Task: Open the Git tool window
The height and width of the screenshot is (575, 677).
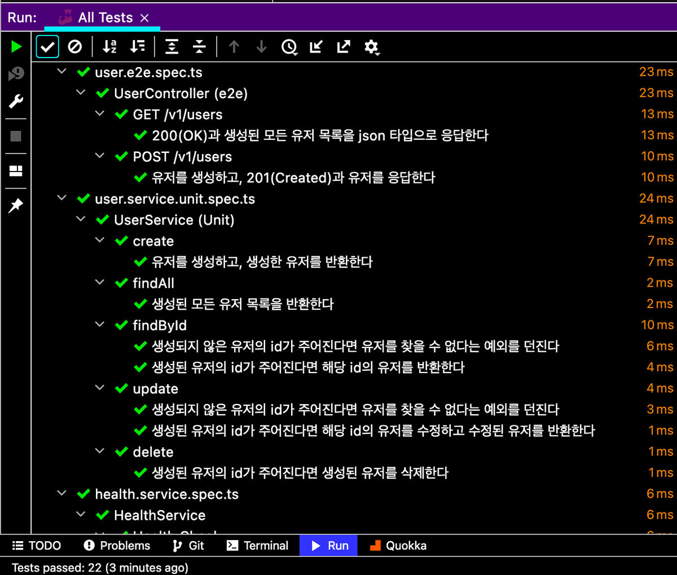Action: click(188, 546)
